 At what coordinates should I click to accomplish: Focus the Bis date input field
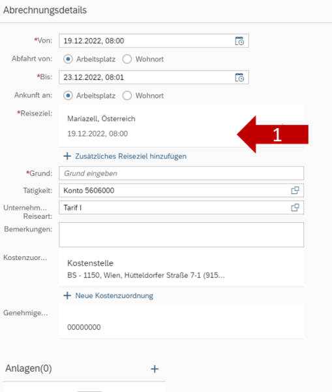coord(154,77)
